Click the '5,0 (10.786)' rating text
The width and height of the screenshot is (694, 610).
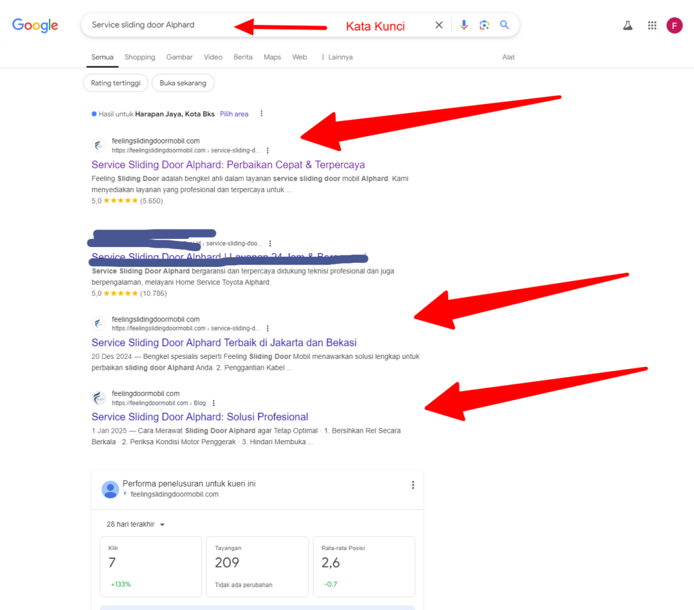pos(129,294)
